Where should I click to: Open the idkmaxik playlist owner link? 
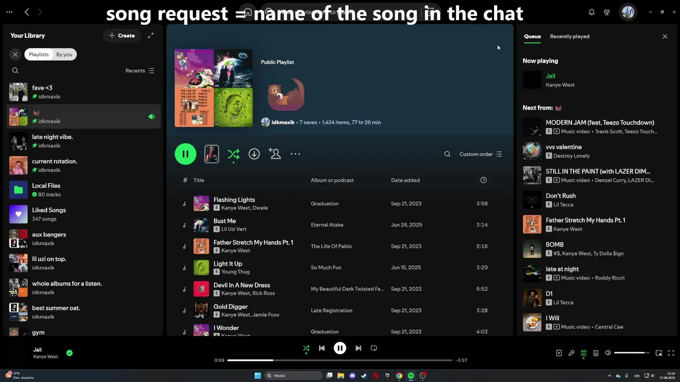coord(283,122)
